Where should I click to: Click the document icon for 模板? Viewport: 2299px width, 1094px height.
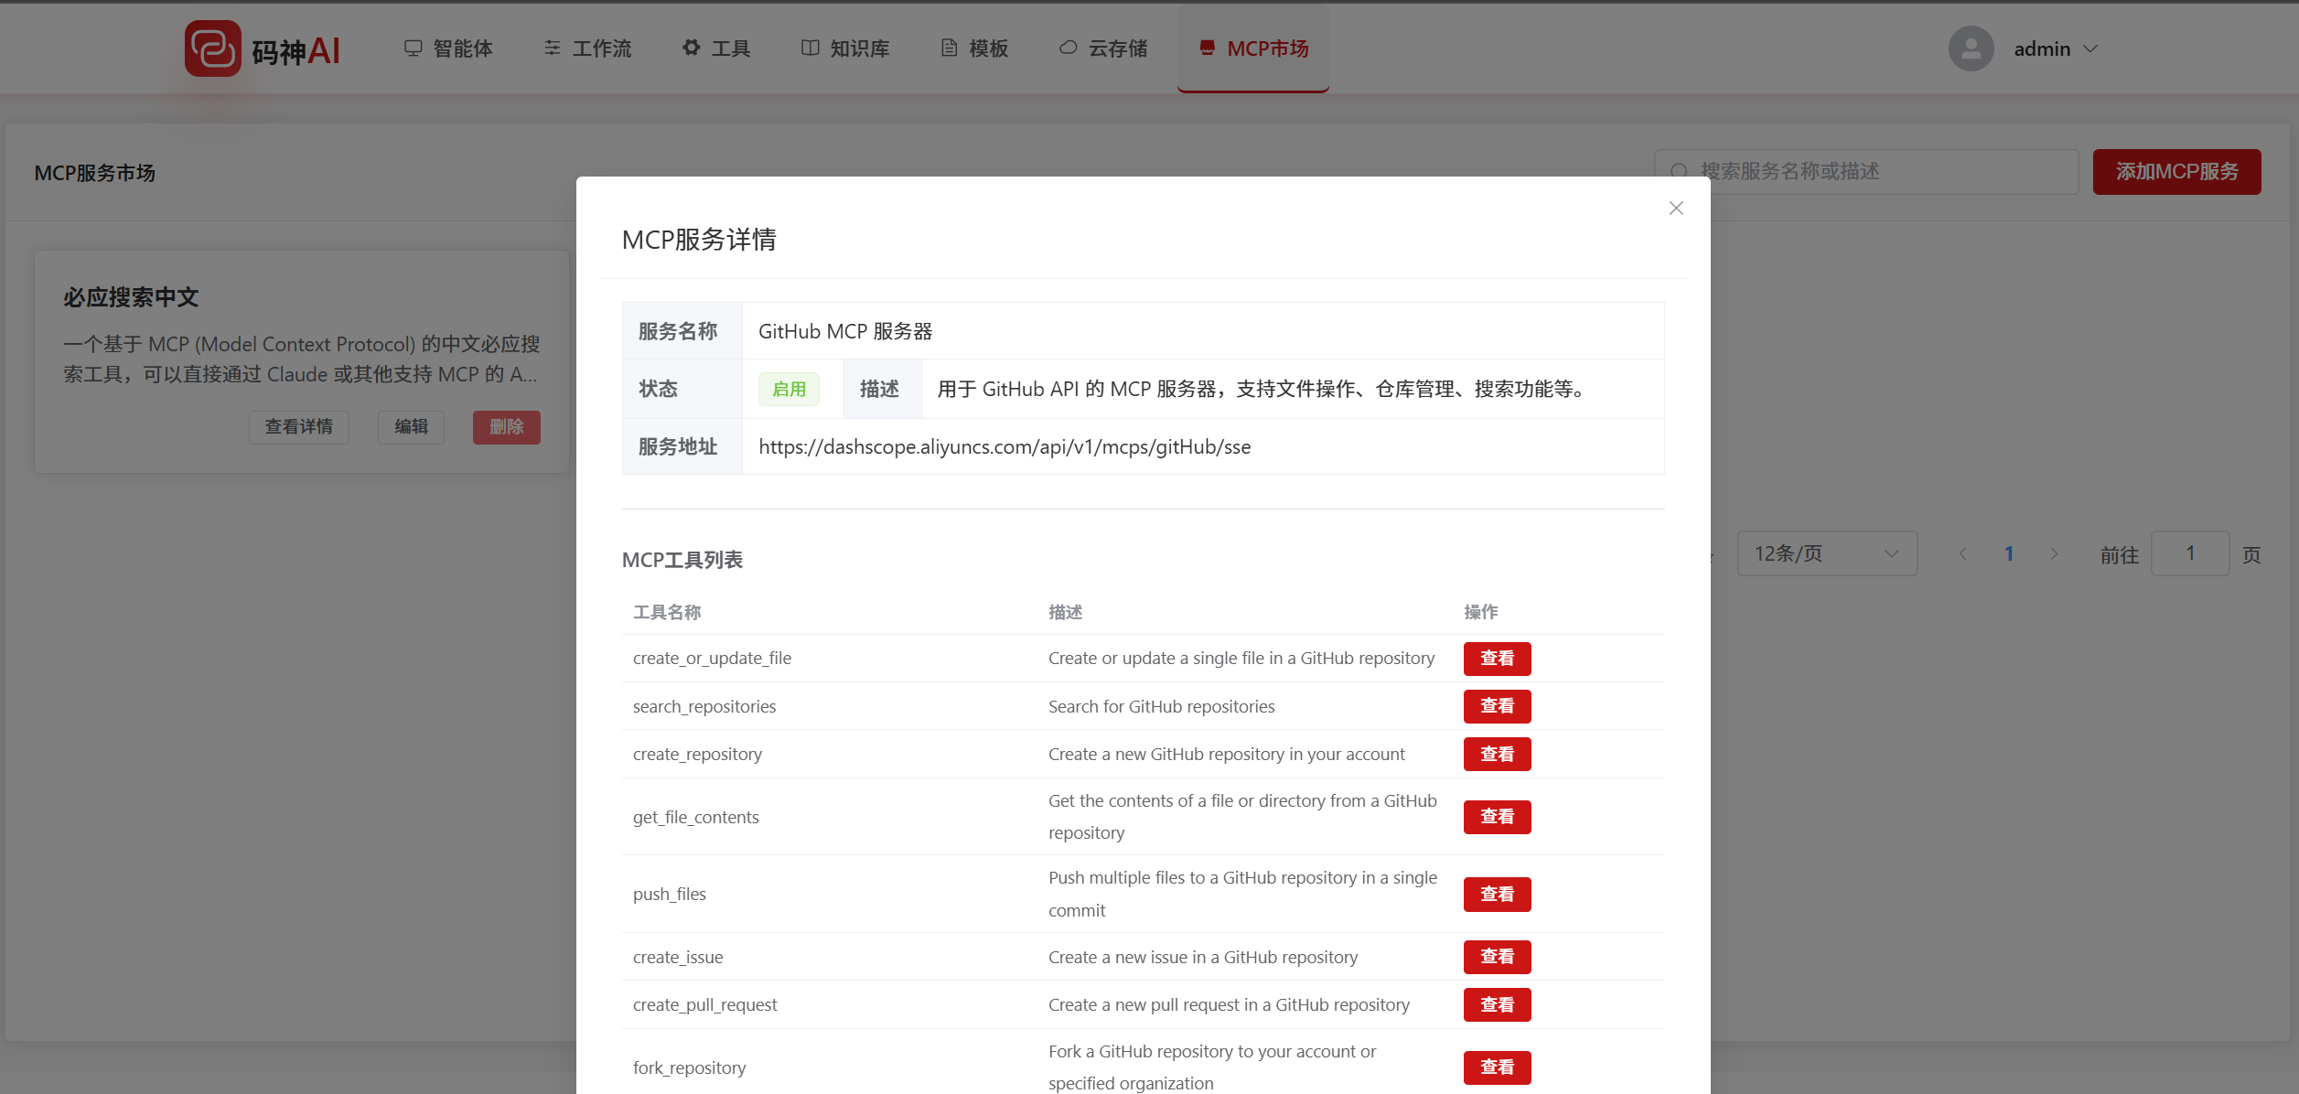pyautogui.click(x=950, y=48)
